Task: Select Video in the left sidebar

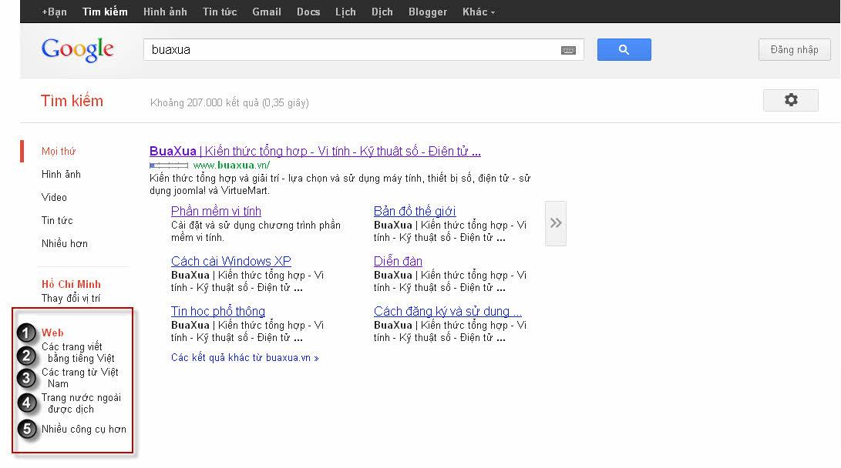Action: 54,198
